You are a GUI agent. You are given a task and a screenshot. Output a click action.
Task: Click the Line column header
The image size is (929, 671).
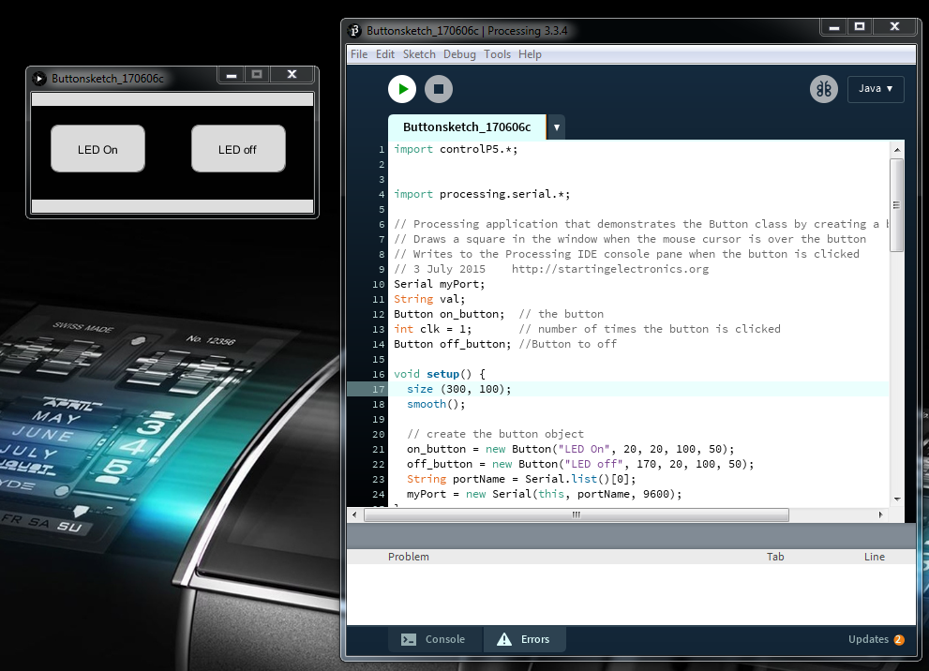tap(875, 557)
